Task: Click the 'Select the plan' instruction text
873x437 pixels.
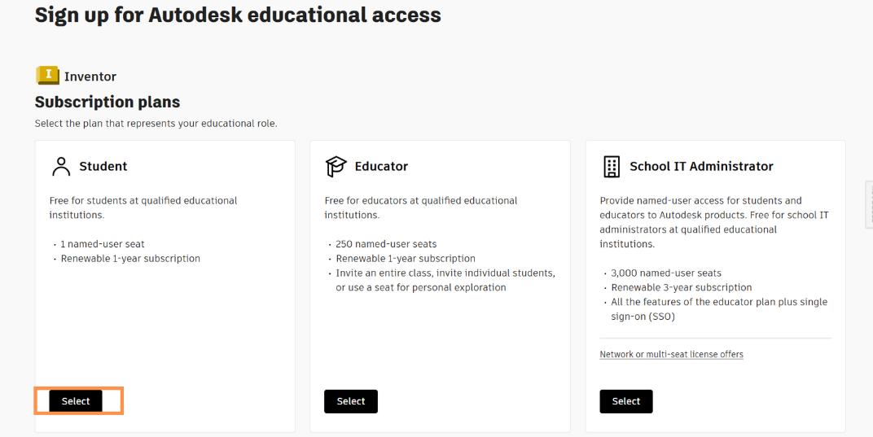Action: (x=156, y=124)
